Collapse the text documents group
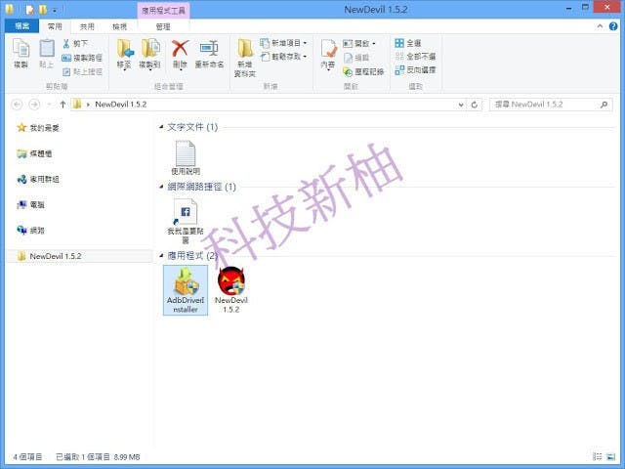The width and height of the screenshot is (625, 469). tap(161, 127)
